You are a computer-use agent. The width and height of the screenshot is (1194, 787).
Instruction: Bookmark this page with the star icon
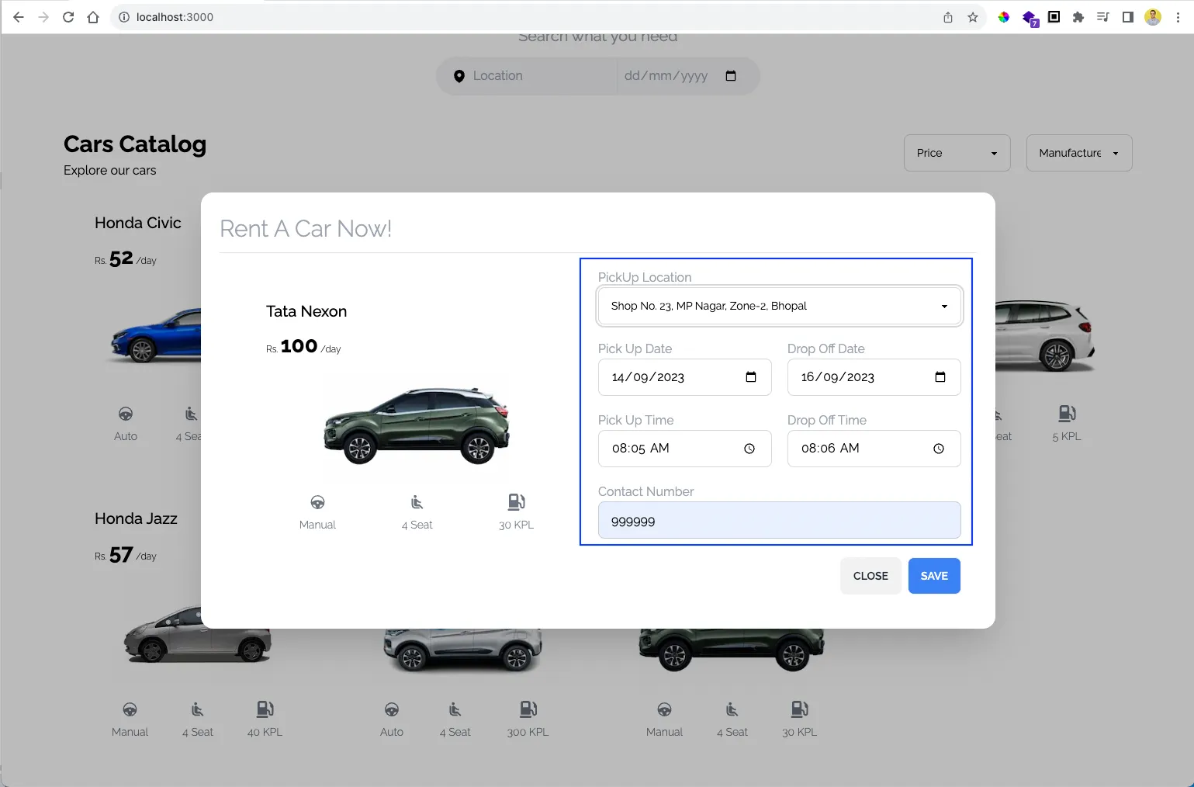click(x=973, y=17)
